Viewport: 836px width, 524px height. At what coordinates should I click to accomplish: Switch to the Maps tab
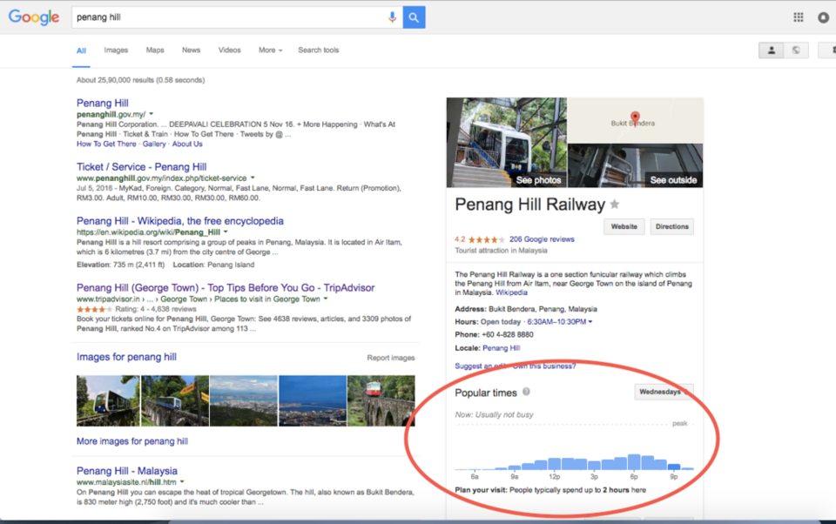[155, 50]
